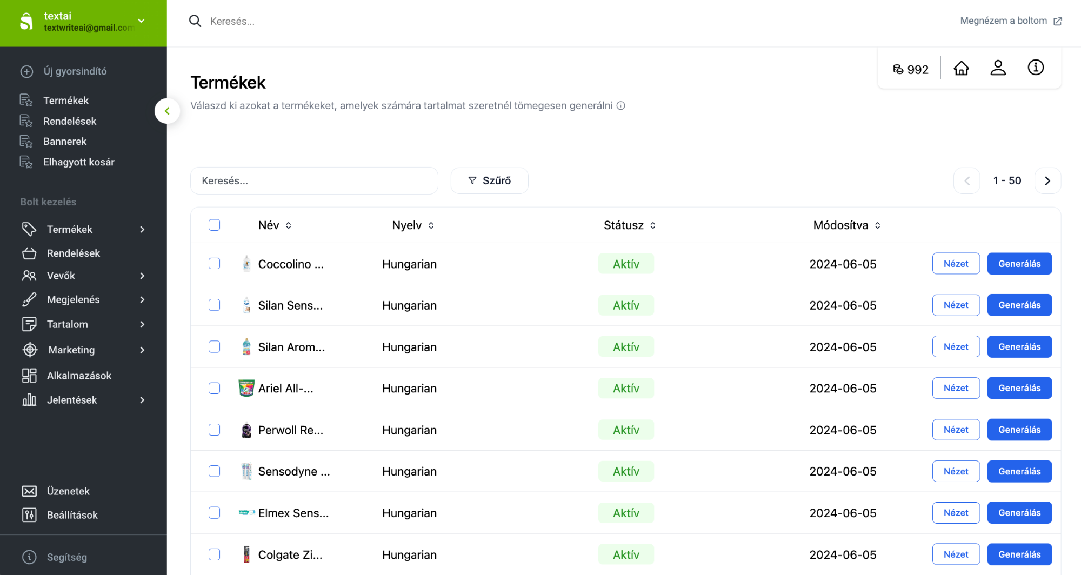The image size is (1081, 575).
Task: Open Rendelések in the quick-launch list
Action: point(70,121)
